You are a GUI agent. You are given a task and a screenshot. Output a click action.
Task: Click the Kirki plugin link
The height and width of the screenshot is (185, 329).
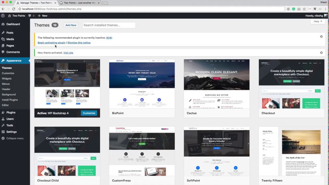(x=109, y=38)
